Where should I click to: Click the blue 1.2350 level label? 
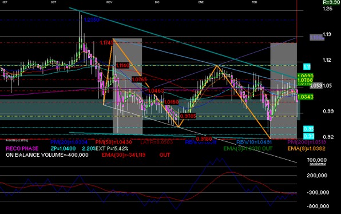click(x=92, y=20)
